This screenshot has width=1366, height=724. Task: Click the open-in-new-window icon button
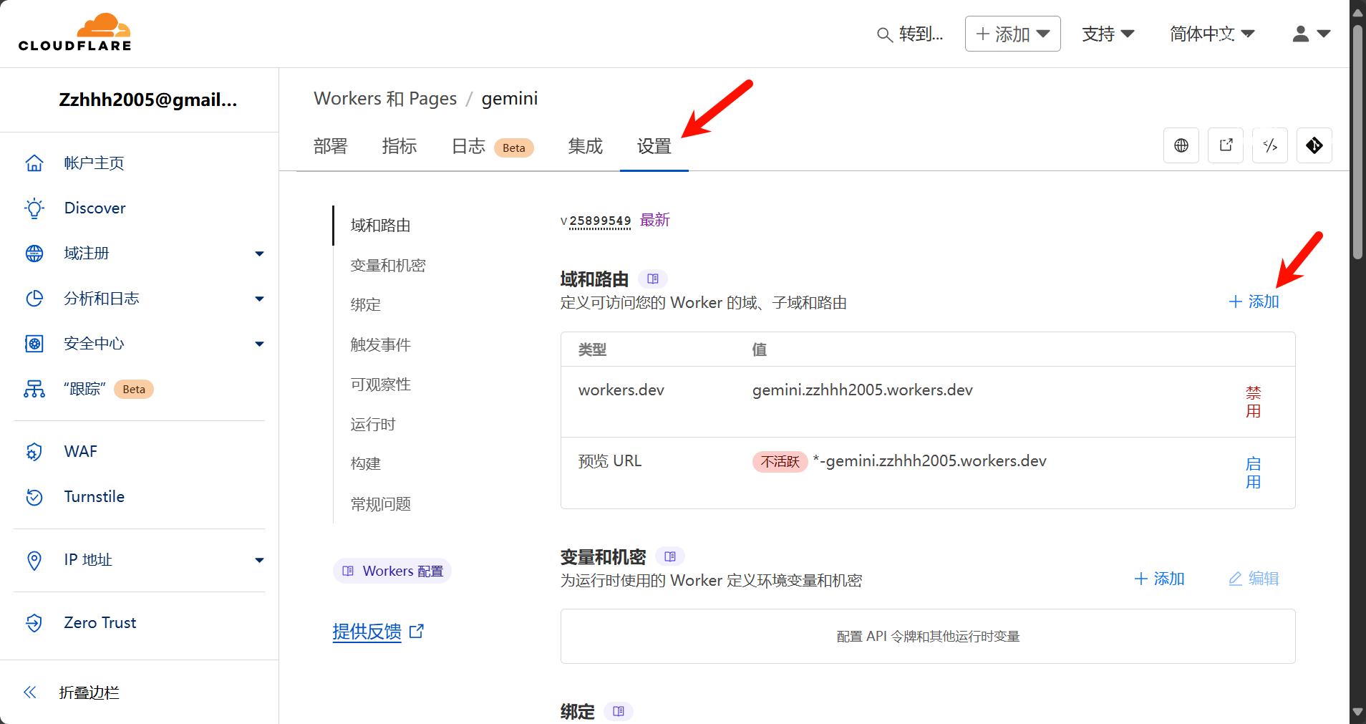coord(1226,145)
